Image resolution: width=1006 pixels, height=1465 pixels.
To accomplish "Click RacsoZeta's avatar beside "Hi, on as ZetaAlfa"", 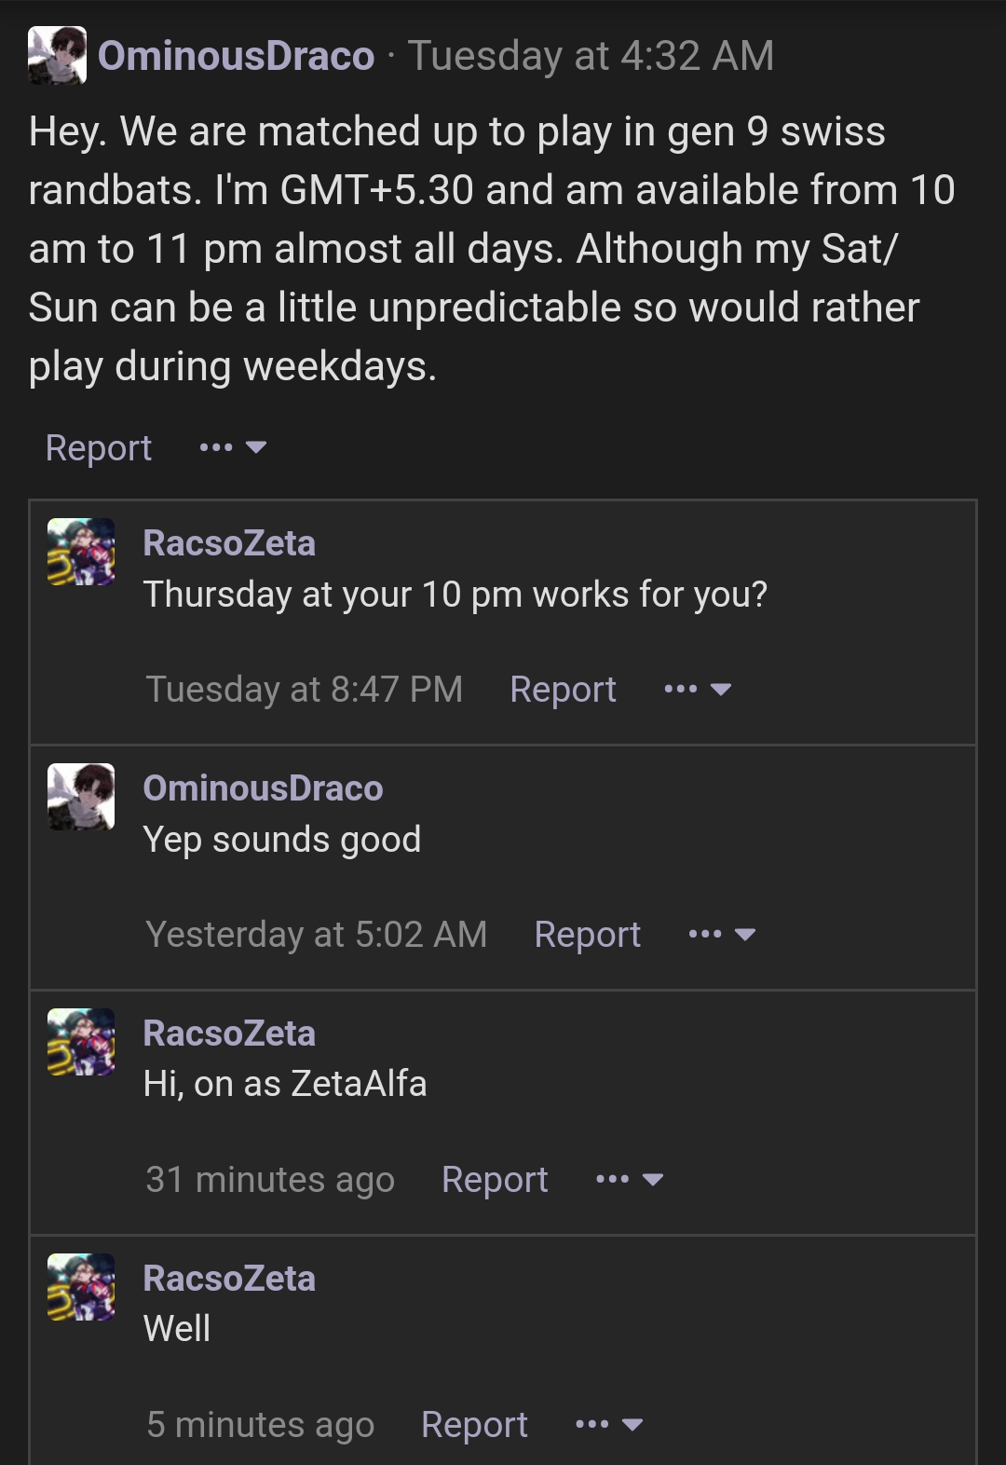I will click(x=81, y=1042).
